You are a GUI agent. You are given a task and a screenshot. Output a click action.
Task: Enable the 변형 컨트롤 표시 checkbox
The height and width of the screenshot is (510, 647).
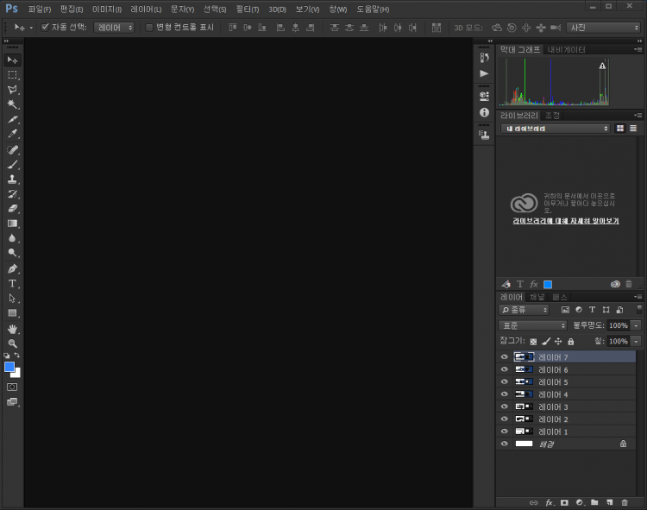(149, 27)
